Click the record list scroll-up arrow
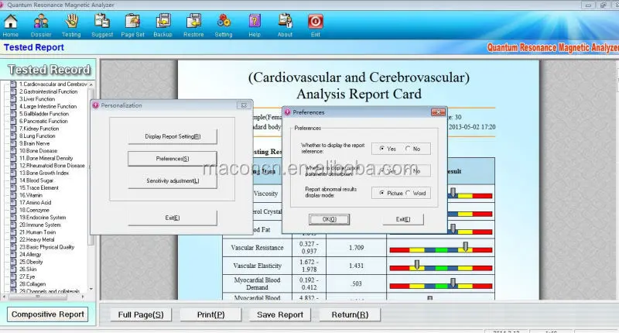619x333 pixels. click(91, 84)
